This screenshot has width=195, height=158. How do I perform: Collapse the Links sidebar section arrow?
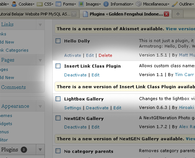[40, 25]
